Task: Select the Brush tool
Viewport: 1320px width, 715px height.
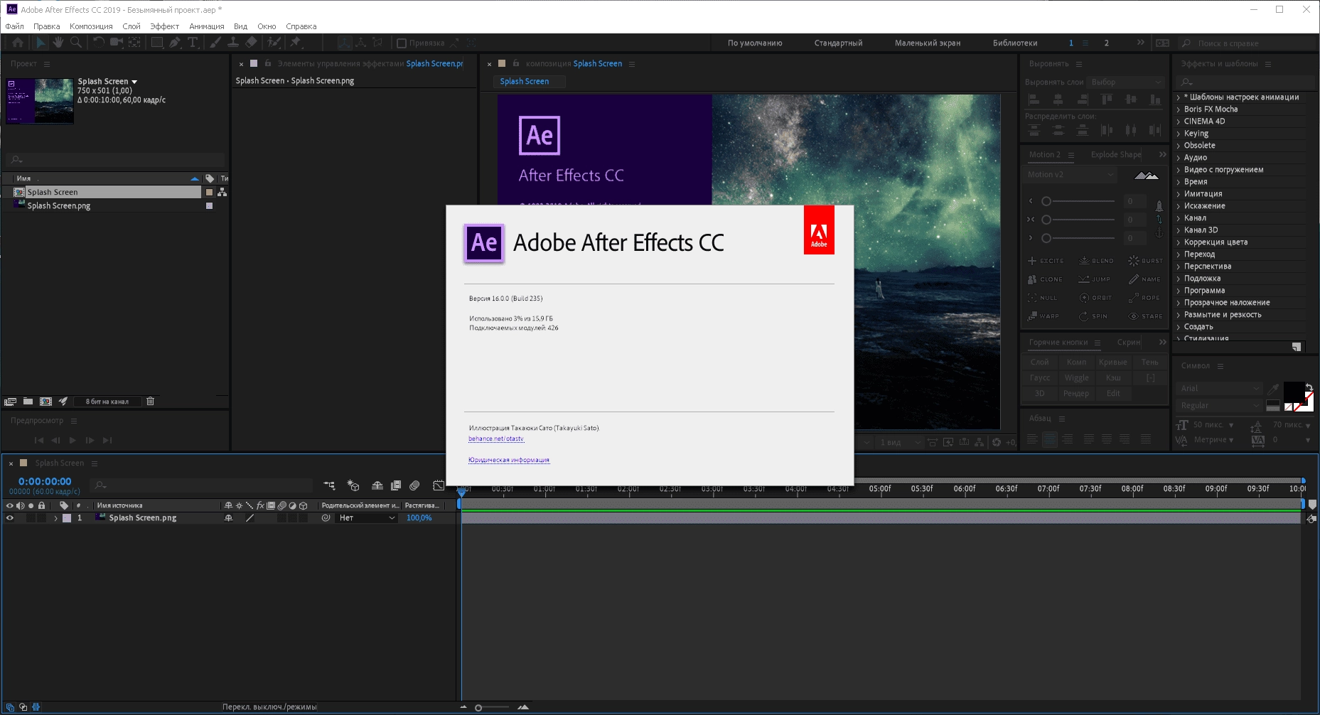Action: point(215,43)
